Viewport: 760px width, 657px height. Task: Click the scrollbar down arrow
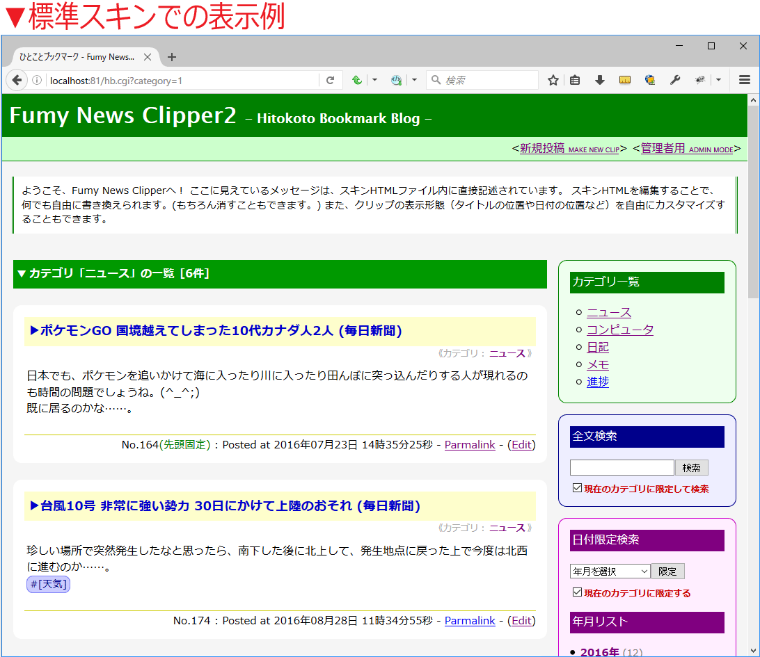[753, 651]
